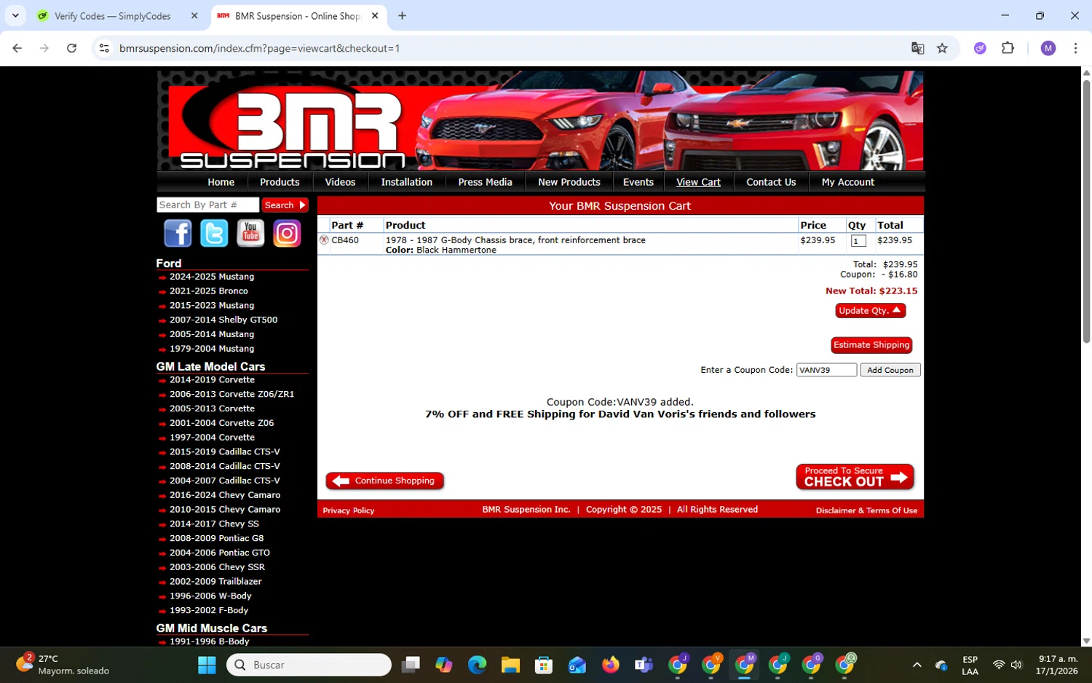Open the Videos menu item
1092x683 pixels.
[x=340, y=182]
